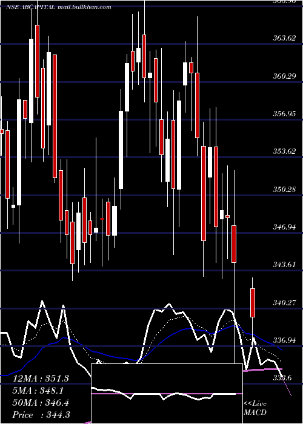This screenshot has width=303, height=424.
Task: Click the Price : 344.3 label
Action: 41,415
